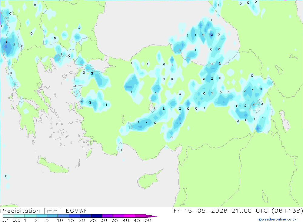This screenshot has width=303, height=222.
Task: Select the 'Fr 15-05-2026' date text
Action: click(x=200, y=210)
